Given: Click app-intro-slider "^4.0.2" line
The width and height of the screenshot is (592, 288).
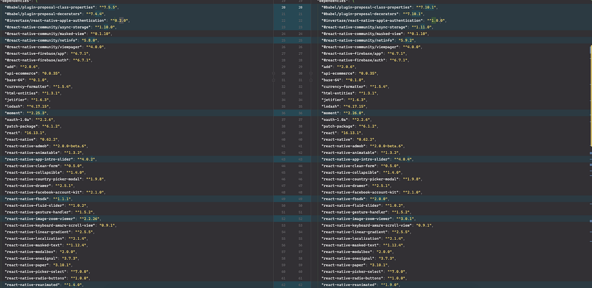Looking at the screenshot, I should (51, 159).
